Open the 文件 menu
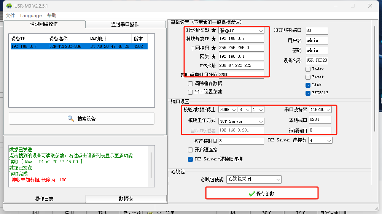382x214 pixels. coord(10,16)
